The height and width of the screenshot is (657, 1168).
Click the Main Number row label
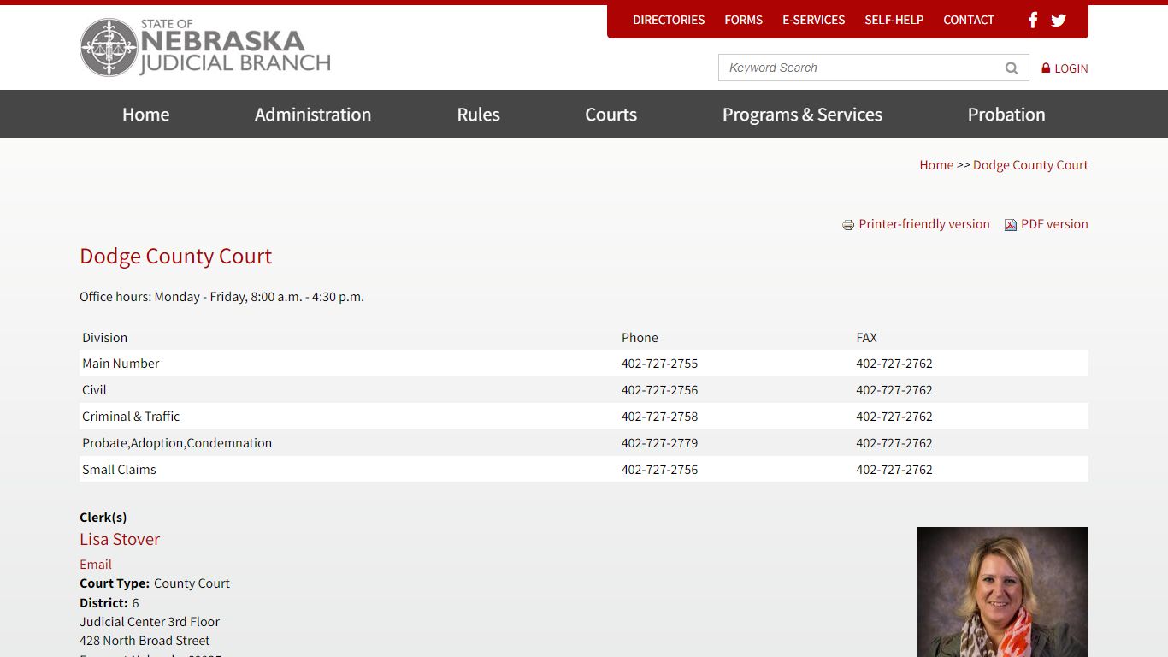click(121, 364)
